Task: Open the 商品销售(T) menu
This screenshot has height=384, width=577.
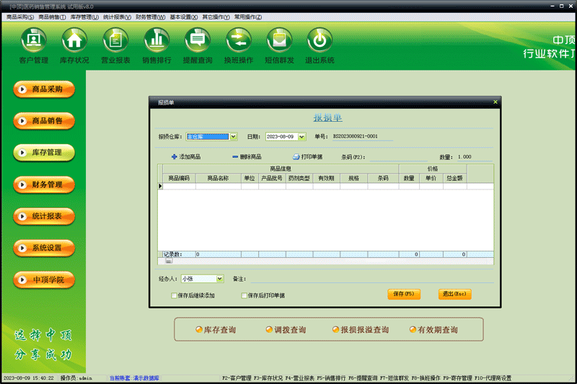Action: tap(52, 17)
